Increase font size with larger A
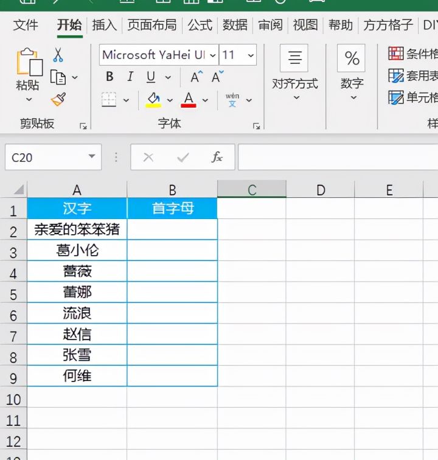Viewport: 438px width, 460px height. click(x=196, y=77)
